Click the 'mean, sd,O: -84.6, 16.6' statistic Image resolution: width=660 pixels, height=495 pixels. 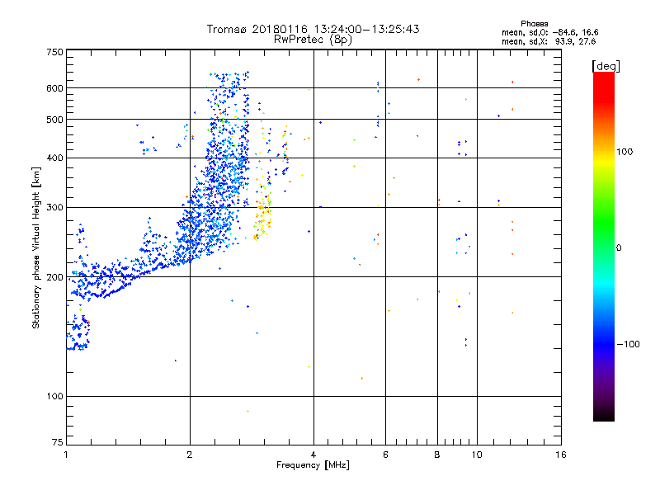tap(549, 32)
